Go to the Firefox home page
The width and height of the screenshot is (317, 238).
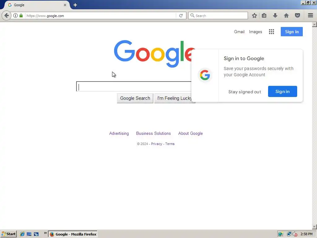click(286, 15)
